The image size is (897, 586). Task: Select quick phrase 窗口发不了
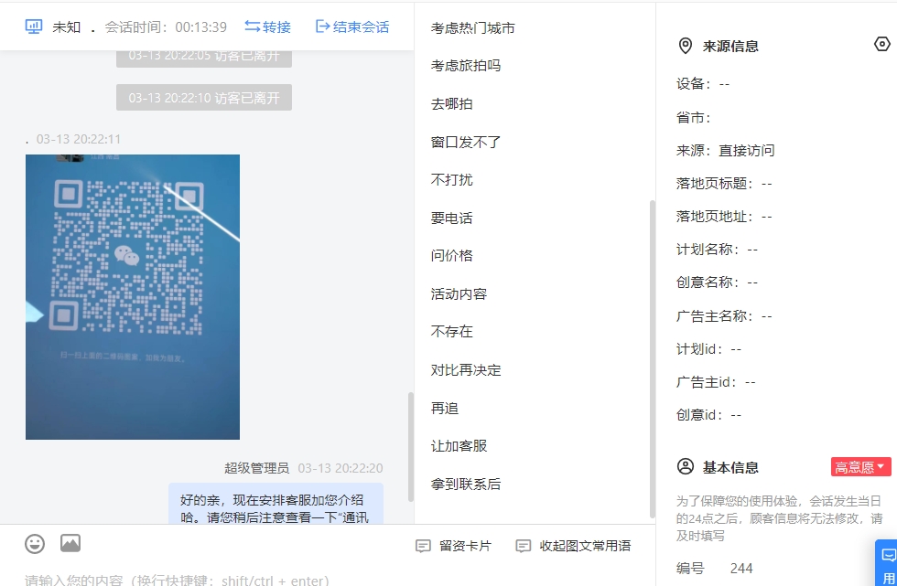pos(466,143)
